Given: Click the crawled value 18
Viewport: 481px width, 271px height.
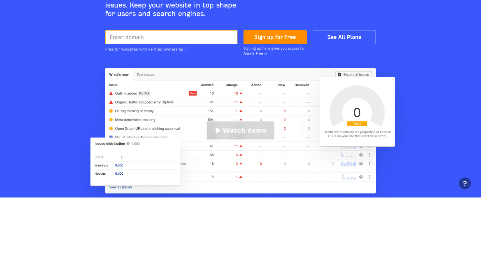Looking at the screenshot, I should click(212, 164).
